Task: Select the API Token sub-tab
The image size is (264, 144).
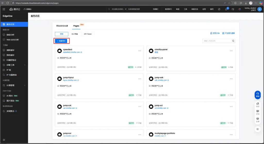Action: 88,34
